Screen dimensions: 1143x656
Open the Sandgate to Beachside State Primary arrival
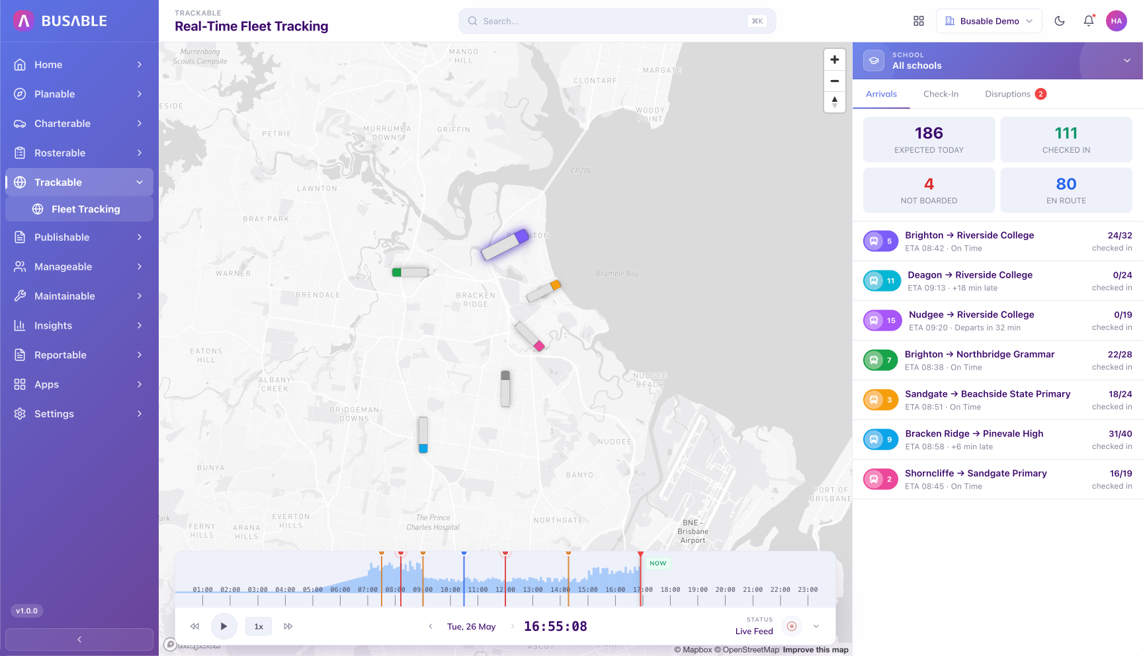[997, 400]
